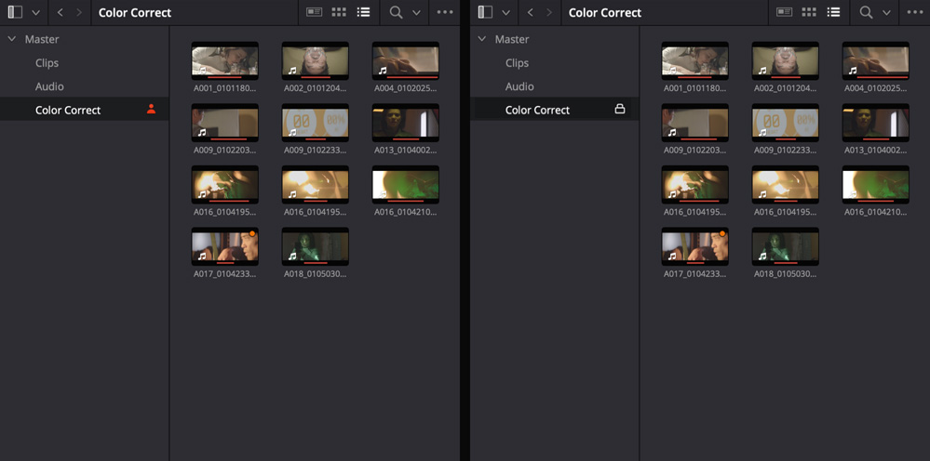Switch right panel to list view
Image resolution: width=930 pixels, height=461 pixels.
click(834, 12)
